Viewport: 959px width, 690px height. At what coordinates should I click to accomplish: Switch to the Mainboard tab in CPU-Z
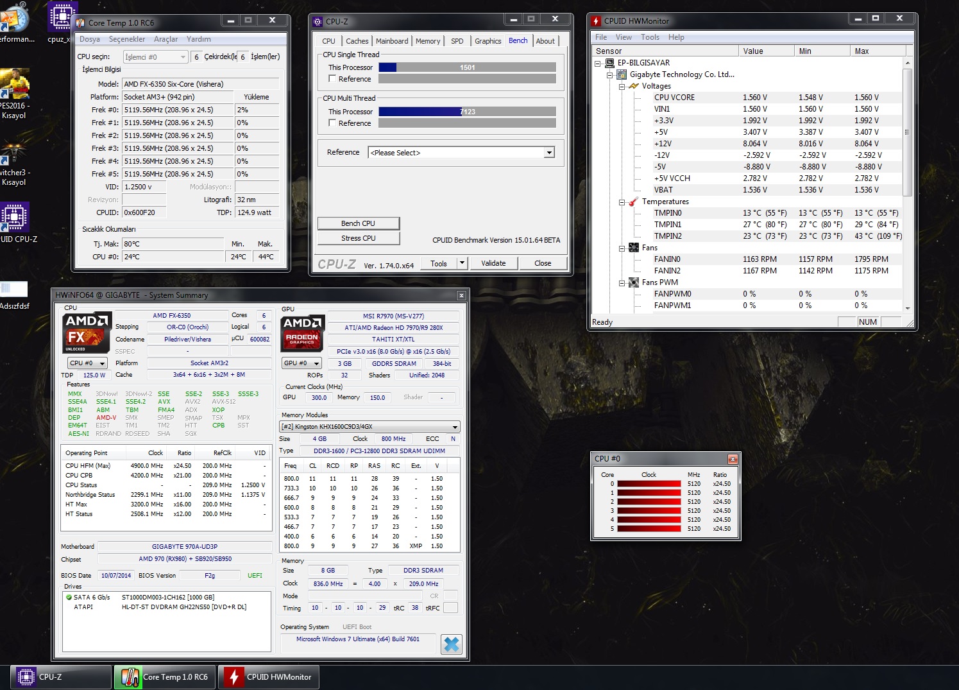pos(392,41)
